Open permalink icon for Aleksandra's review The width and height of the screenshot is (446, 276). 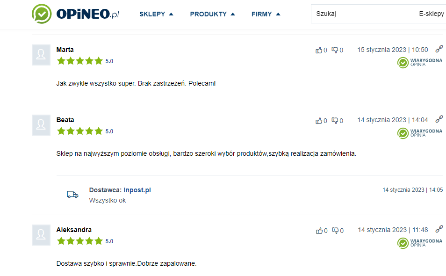[439, 229]
